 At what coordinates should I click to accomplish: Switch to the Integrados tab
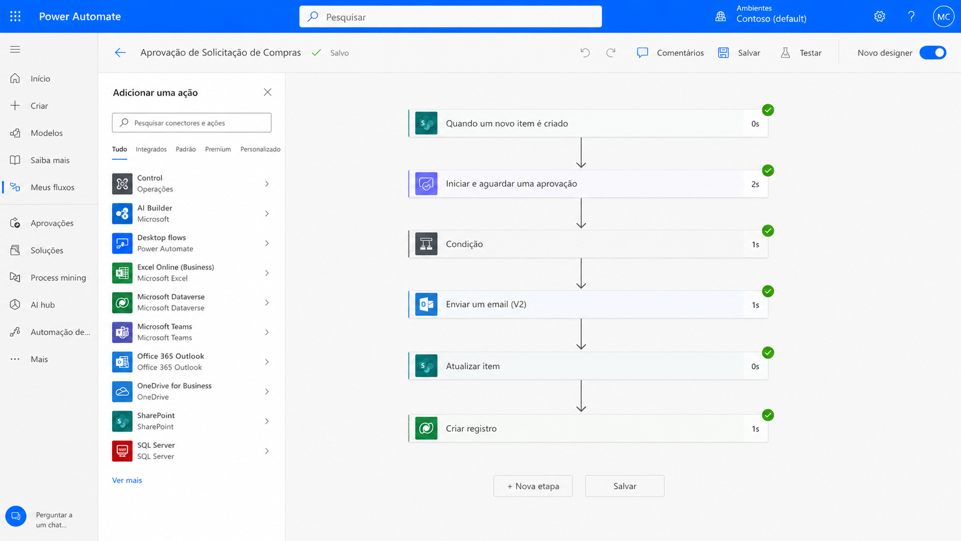click(x=151, y=149)
